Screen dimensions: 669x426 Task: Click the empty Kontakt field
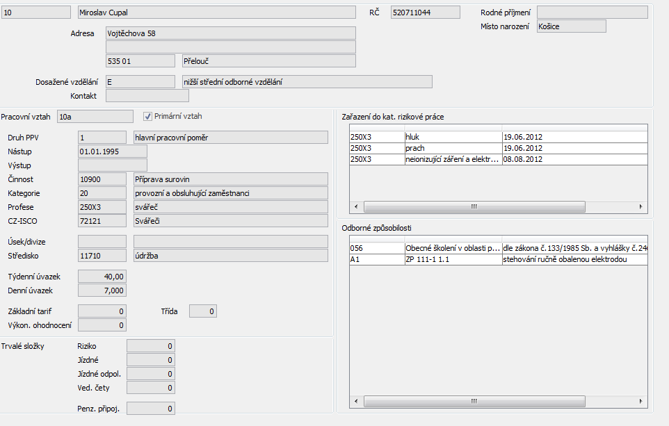pyautogui.click(x=147, y=96)
